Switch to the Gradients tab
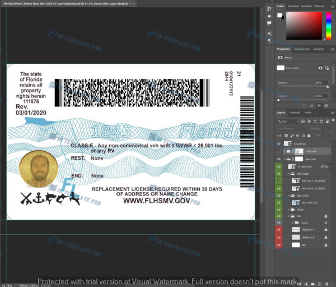 point(306,6)
